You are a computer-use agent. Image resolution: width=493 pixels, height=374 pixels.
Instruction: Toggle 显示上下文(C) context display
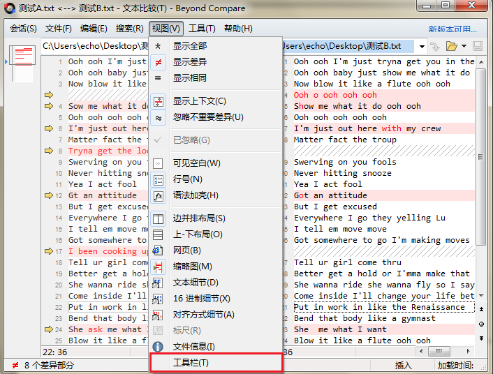pos(158,101)
